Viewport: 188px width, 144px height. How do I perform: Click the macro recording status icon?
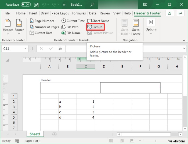[x=17, y=141]
